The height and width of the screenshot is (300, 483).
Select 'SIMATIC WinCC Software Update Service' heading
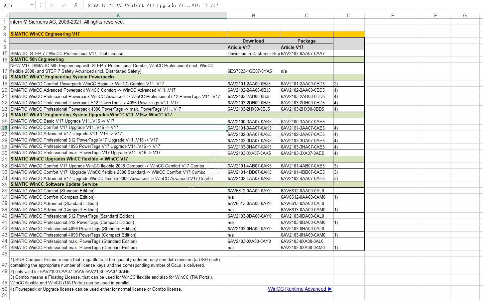pyautogui.click(x=118, y=184)
